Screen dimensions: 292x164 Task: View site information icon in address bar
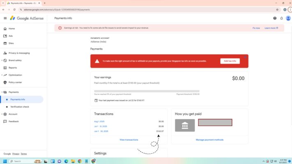click(21, 10)
